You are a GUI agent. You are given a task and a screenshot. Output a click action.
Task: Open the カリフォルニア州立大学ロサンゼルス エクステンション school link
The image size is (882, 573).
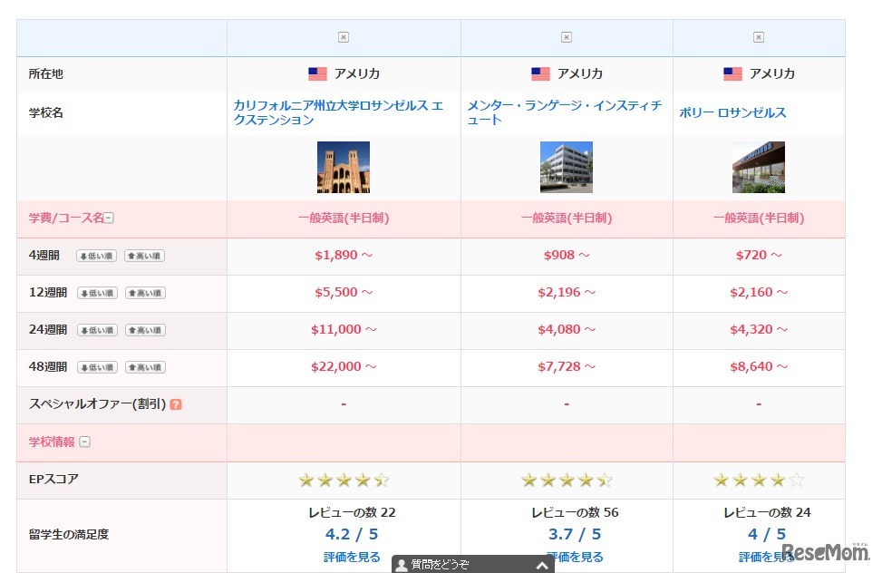point(343,112)
